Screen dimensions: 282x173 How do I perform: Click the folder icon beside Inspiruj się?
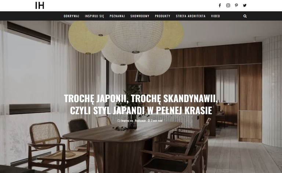[x=119, y=121]
